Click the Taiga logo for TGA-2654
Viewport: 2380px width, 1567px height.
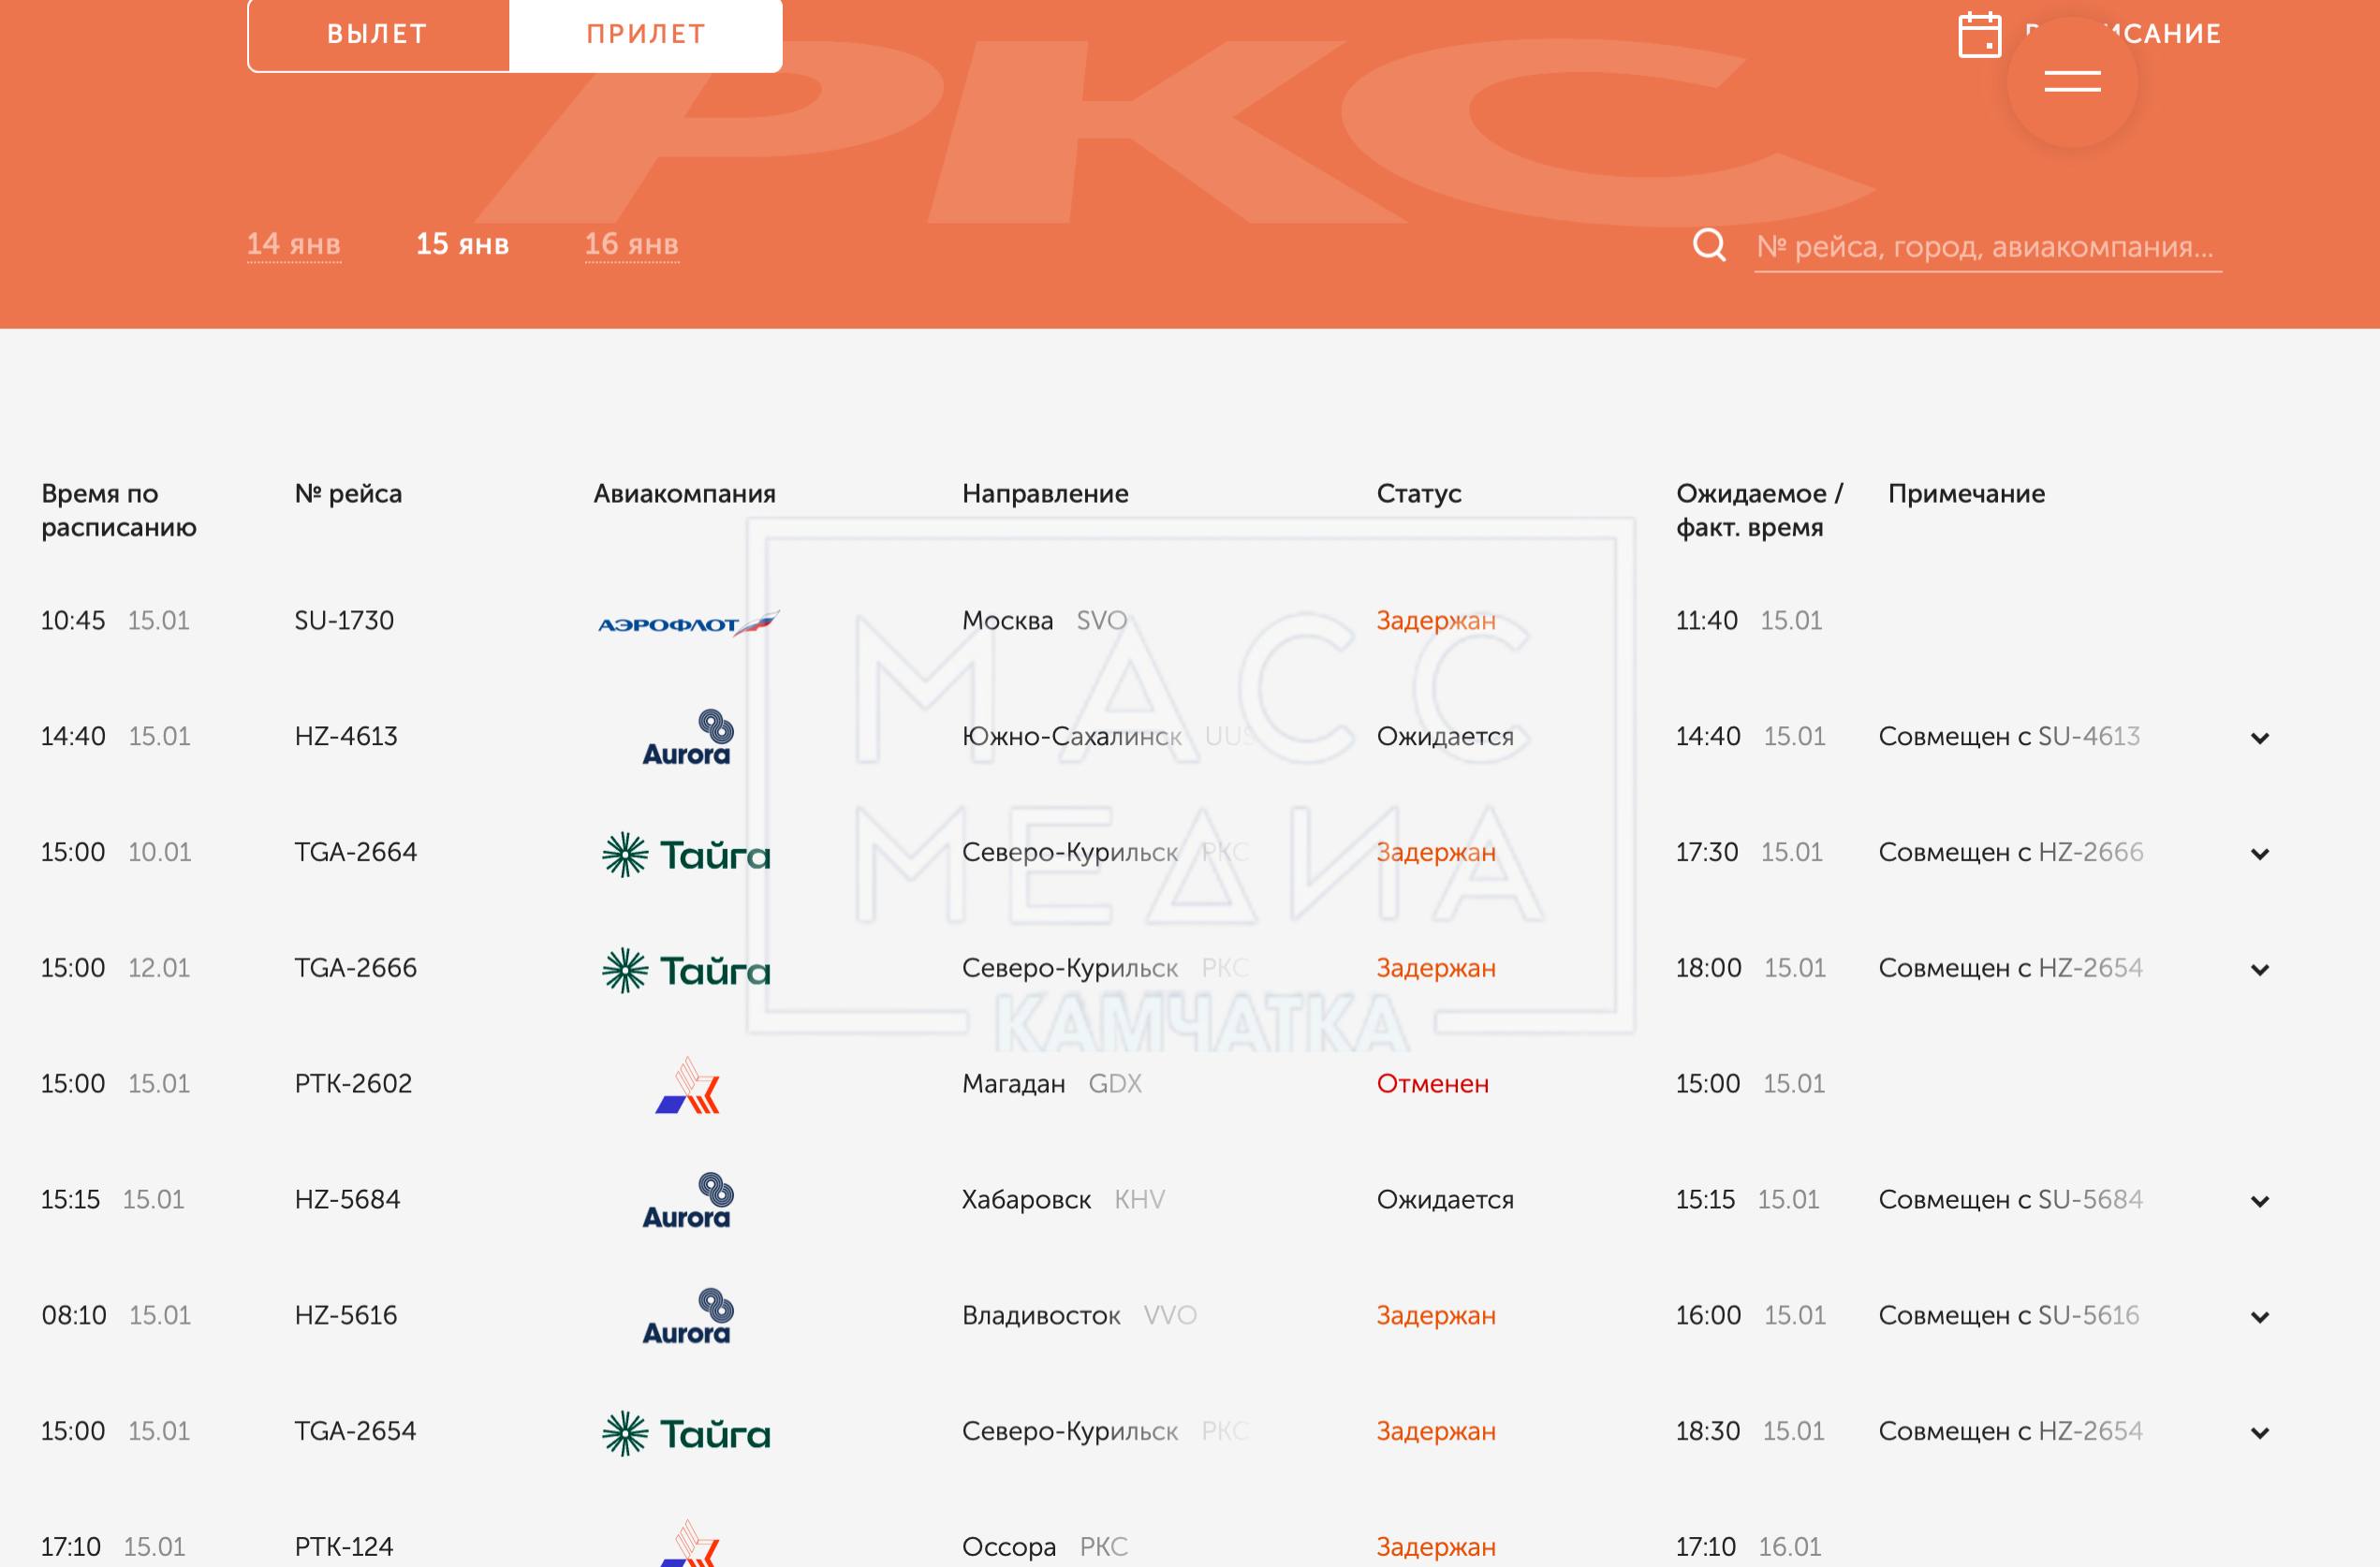point(687,1433)
